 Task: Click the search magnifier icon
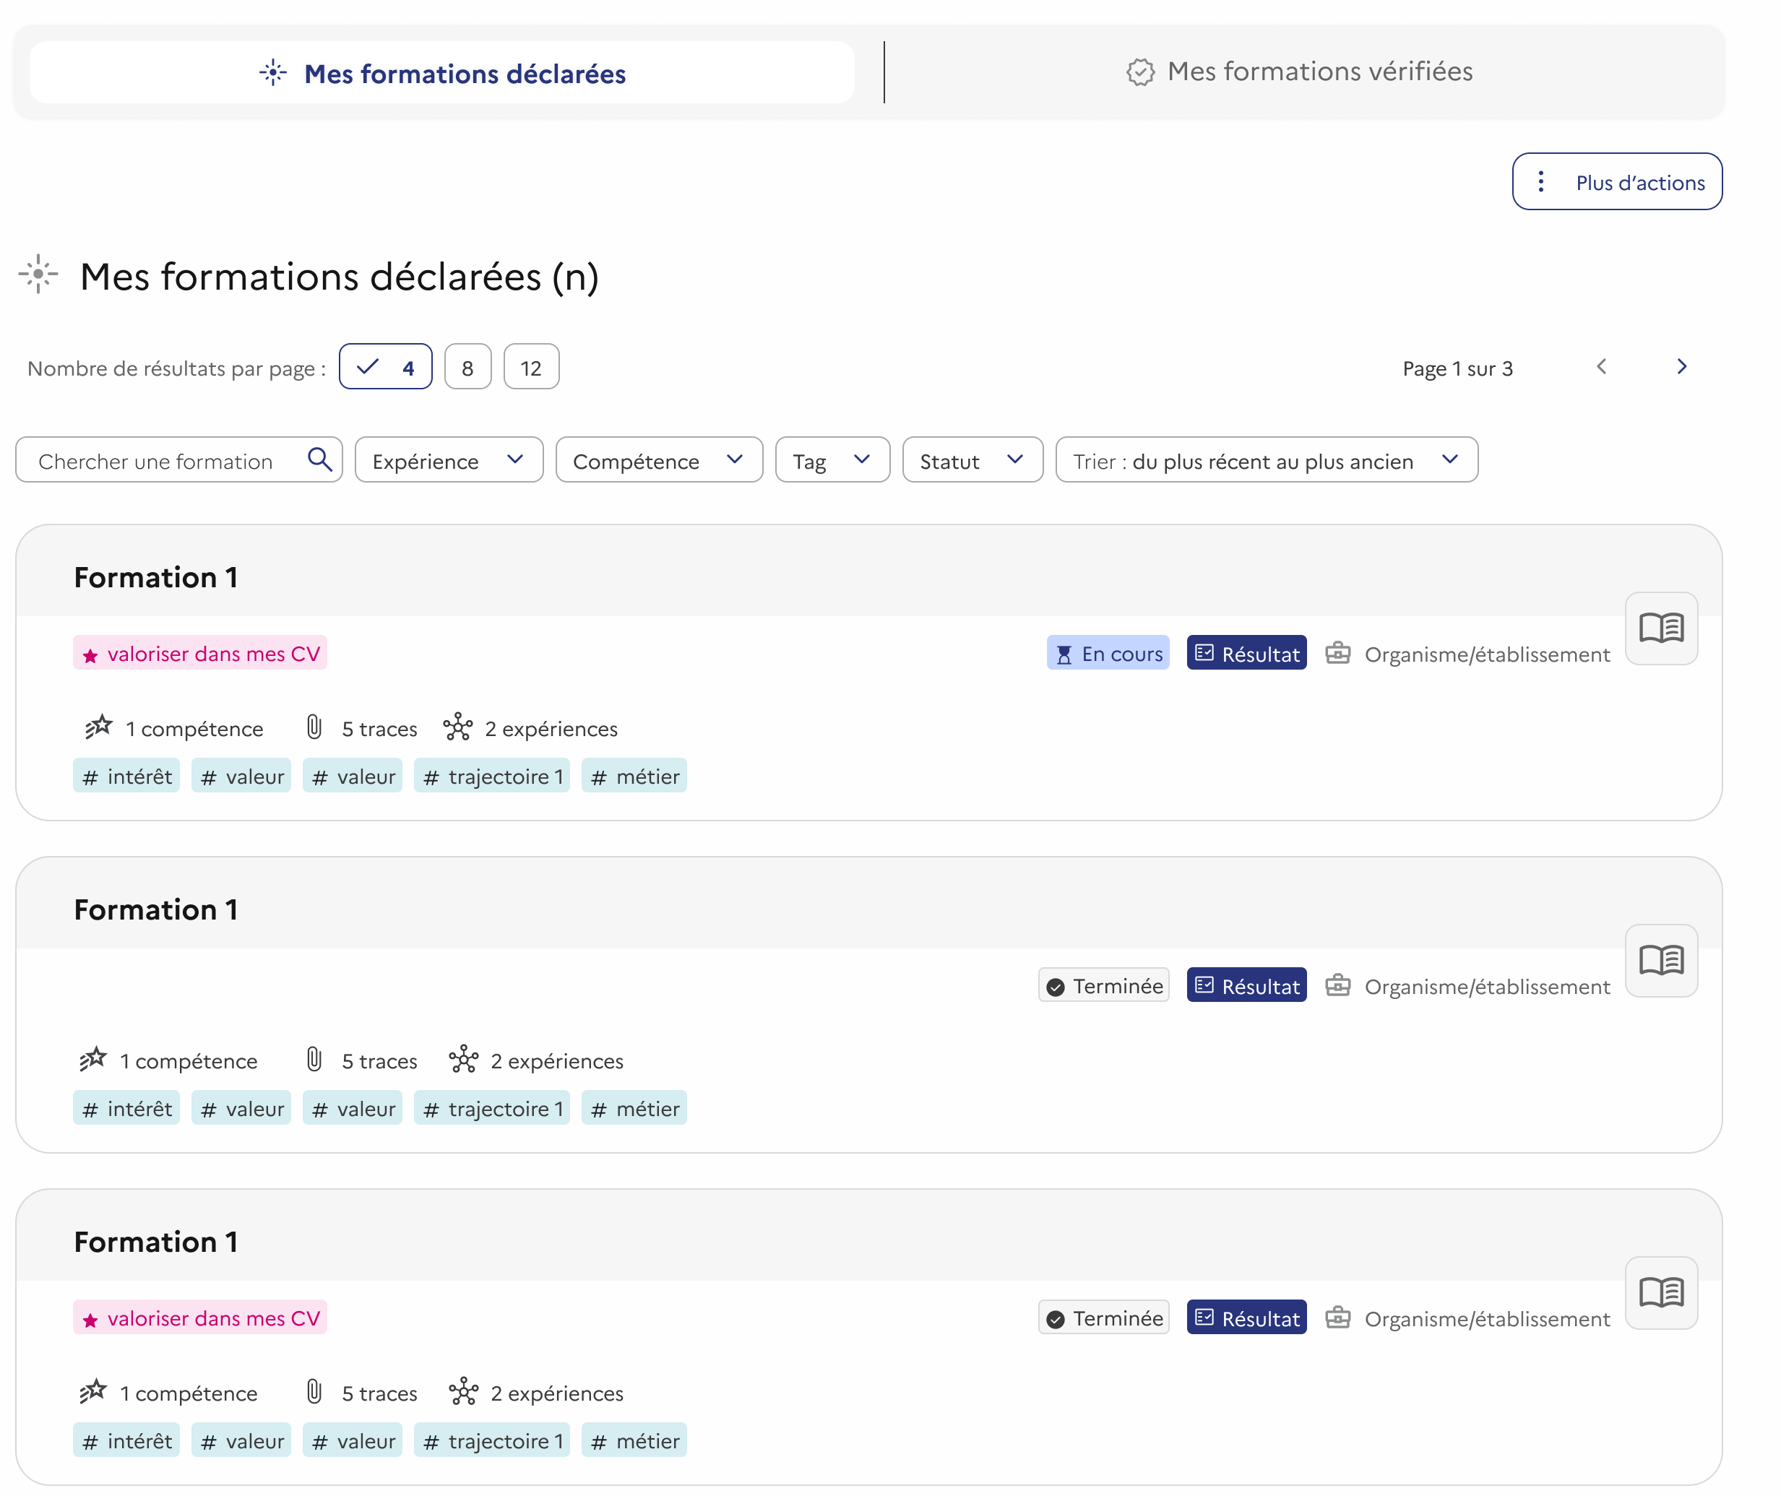(320, 459)
